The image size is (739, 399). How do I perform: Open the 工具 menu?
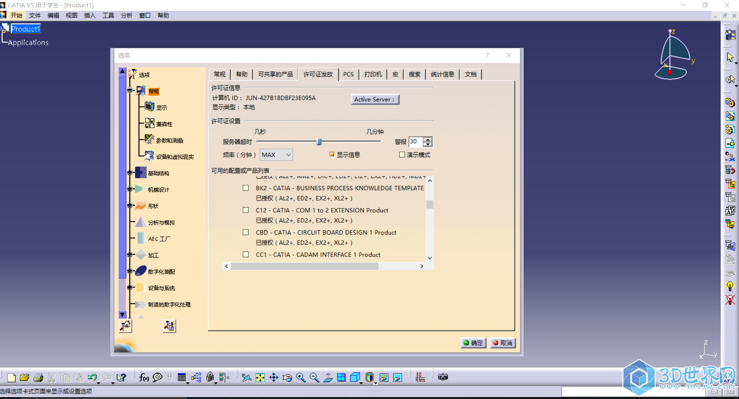(x=108, y=15)
